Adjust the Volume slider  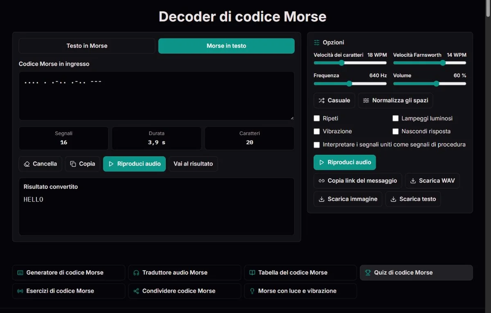tap(430, 84)
